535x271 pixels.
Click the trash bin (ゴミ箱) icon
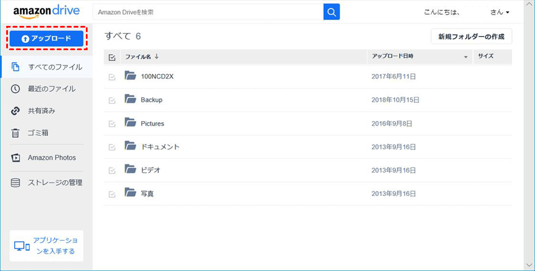point(16,134)
